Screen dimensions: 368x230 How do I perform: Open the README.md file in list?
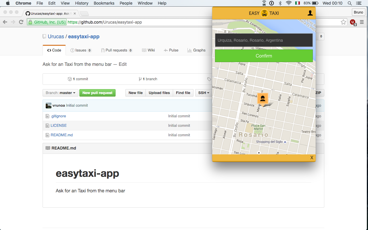tap(62, 135)
